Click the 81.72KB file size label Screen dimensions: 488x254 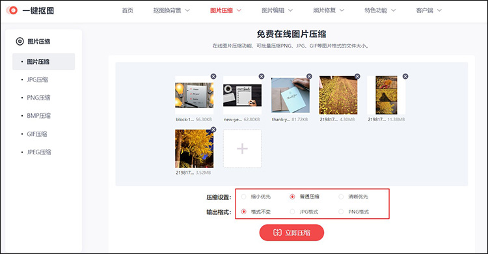[x=300, y=119]
